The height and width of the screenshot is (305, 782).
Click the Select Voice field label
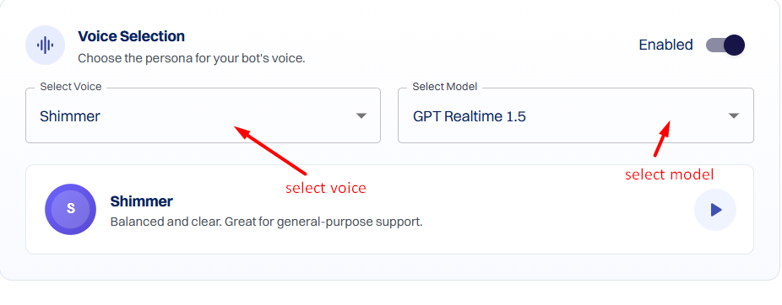(71, 87)
